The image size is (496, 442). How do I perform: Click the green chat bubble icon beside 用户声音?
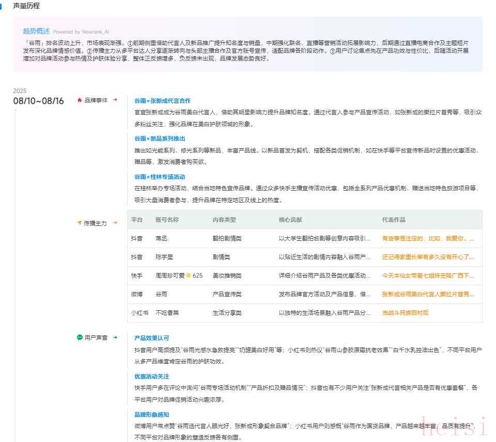point(80,338)
